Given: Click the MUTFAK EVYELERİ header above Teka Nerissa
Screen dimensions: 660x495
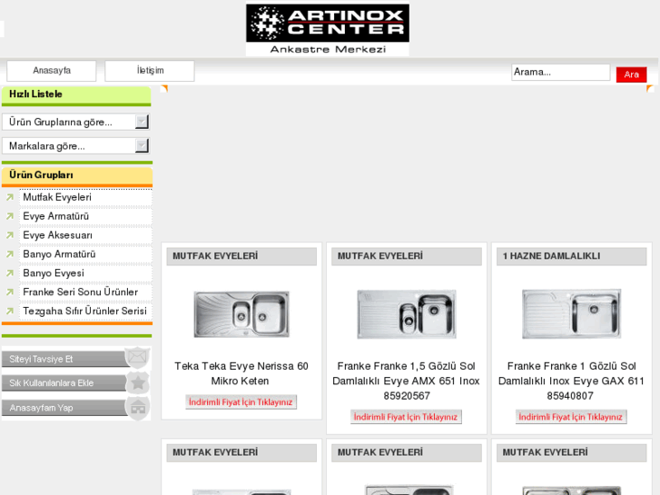Looking at the screenshot, I should pyautogui.click(x=241, y=256).
